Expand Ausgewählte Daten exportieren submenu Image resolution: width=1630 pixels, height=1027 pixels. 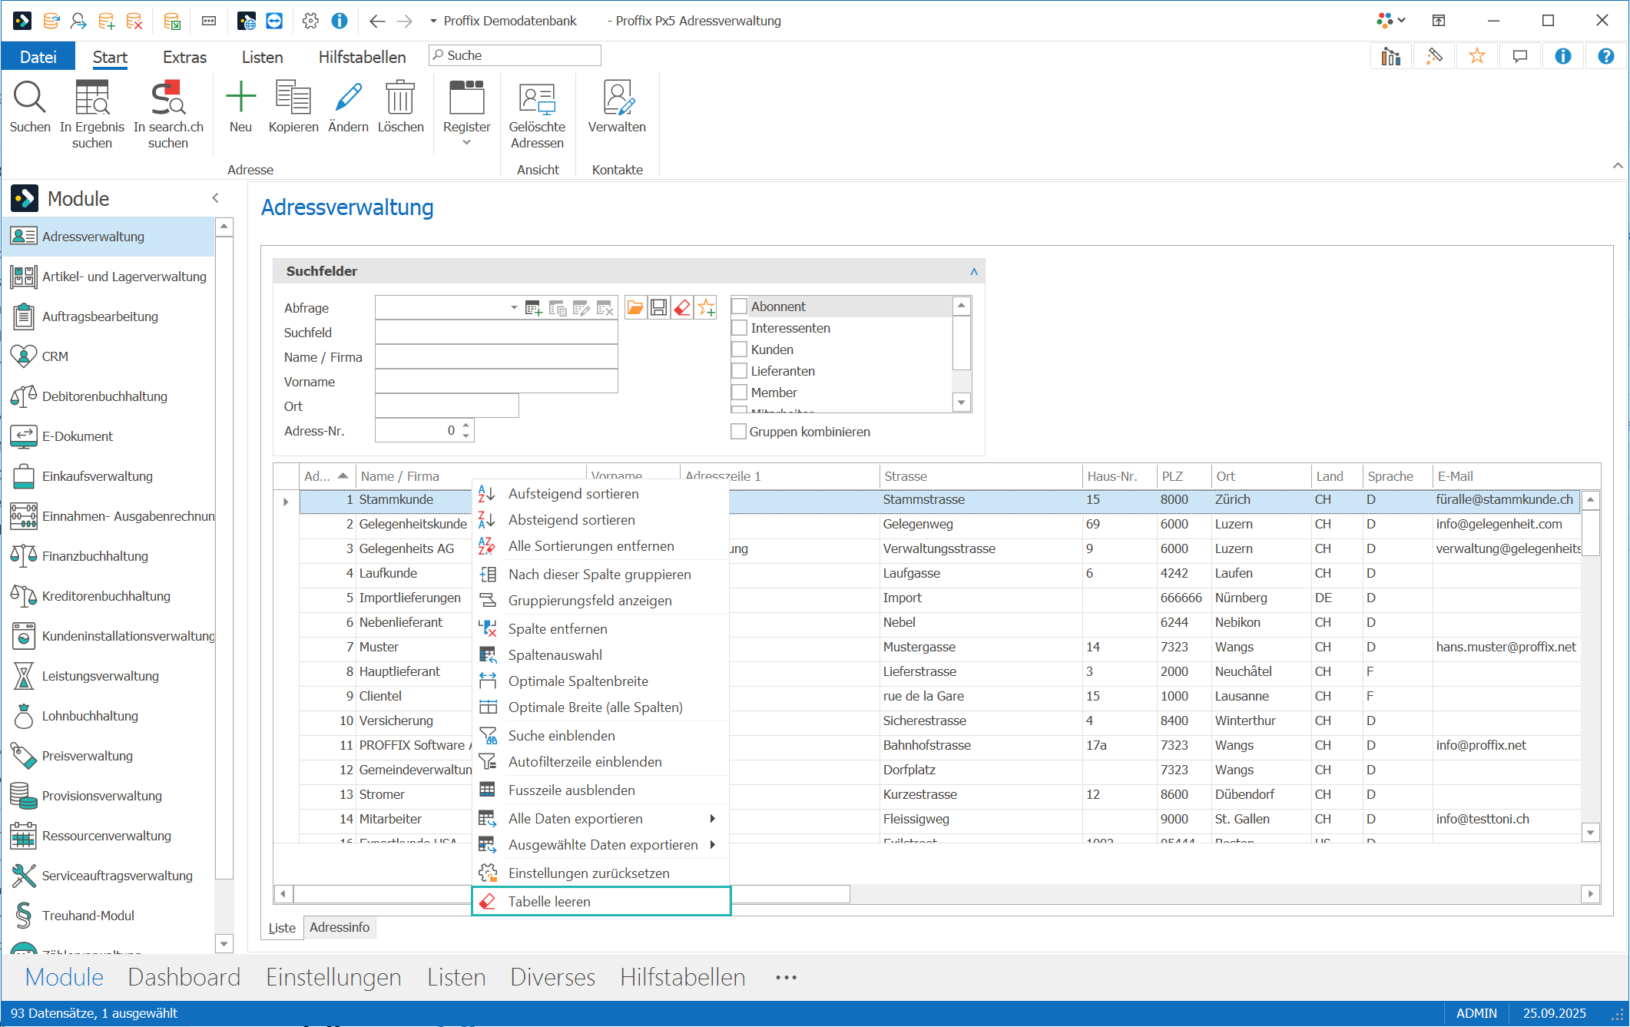pyautogui.click(x=712, y=845)
